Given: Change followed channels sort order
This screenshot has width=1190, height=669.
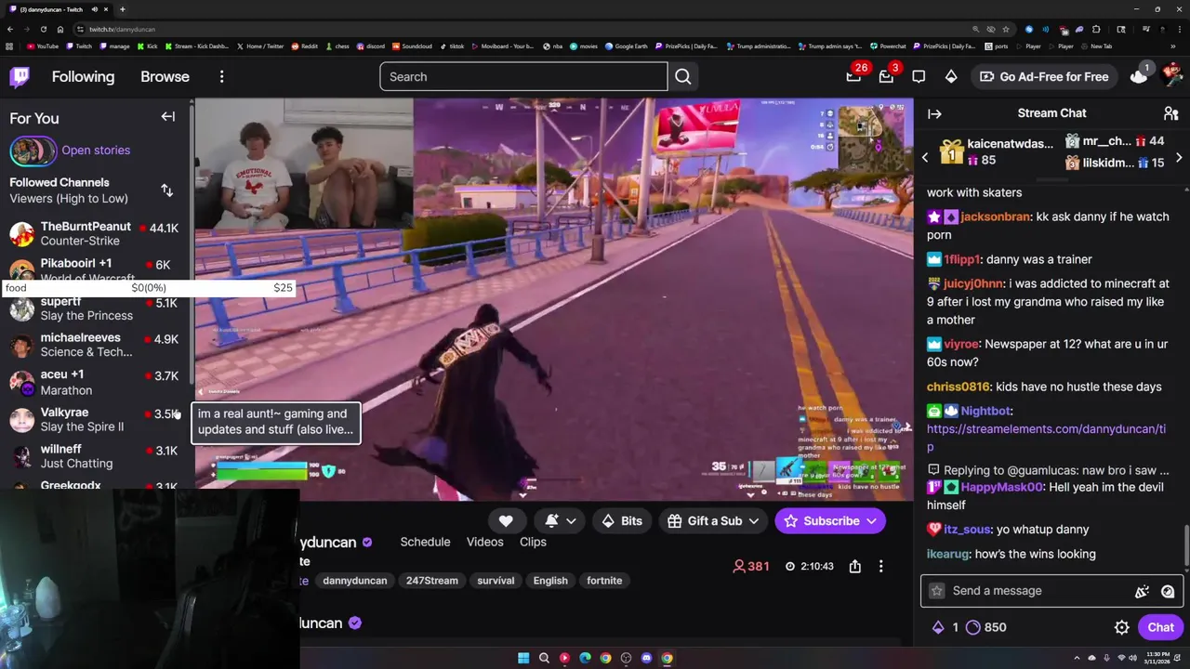Looking at the screenshot, I should (166, 190).
